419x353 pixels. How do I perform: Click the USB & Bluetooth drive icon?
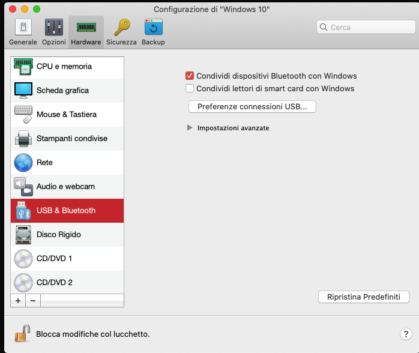pos(23,211)
